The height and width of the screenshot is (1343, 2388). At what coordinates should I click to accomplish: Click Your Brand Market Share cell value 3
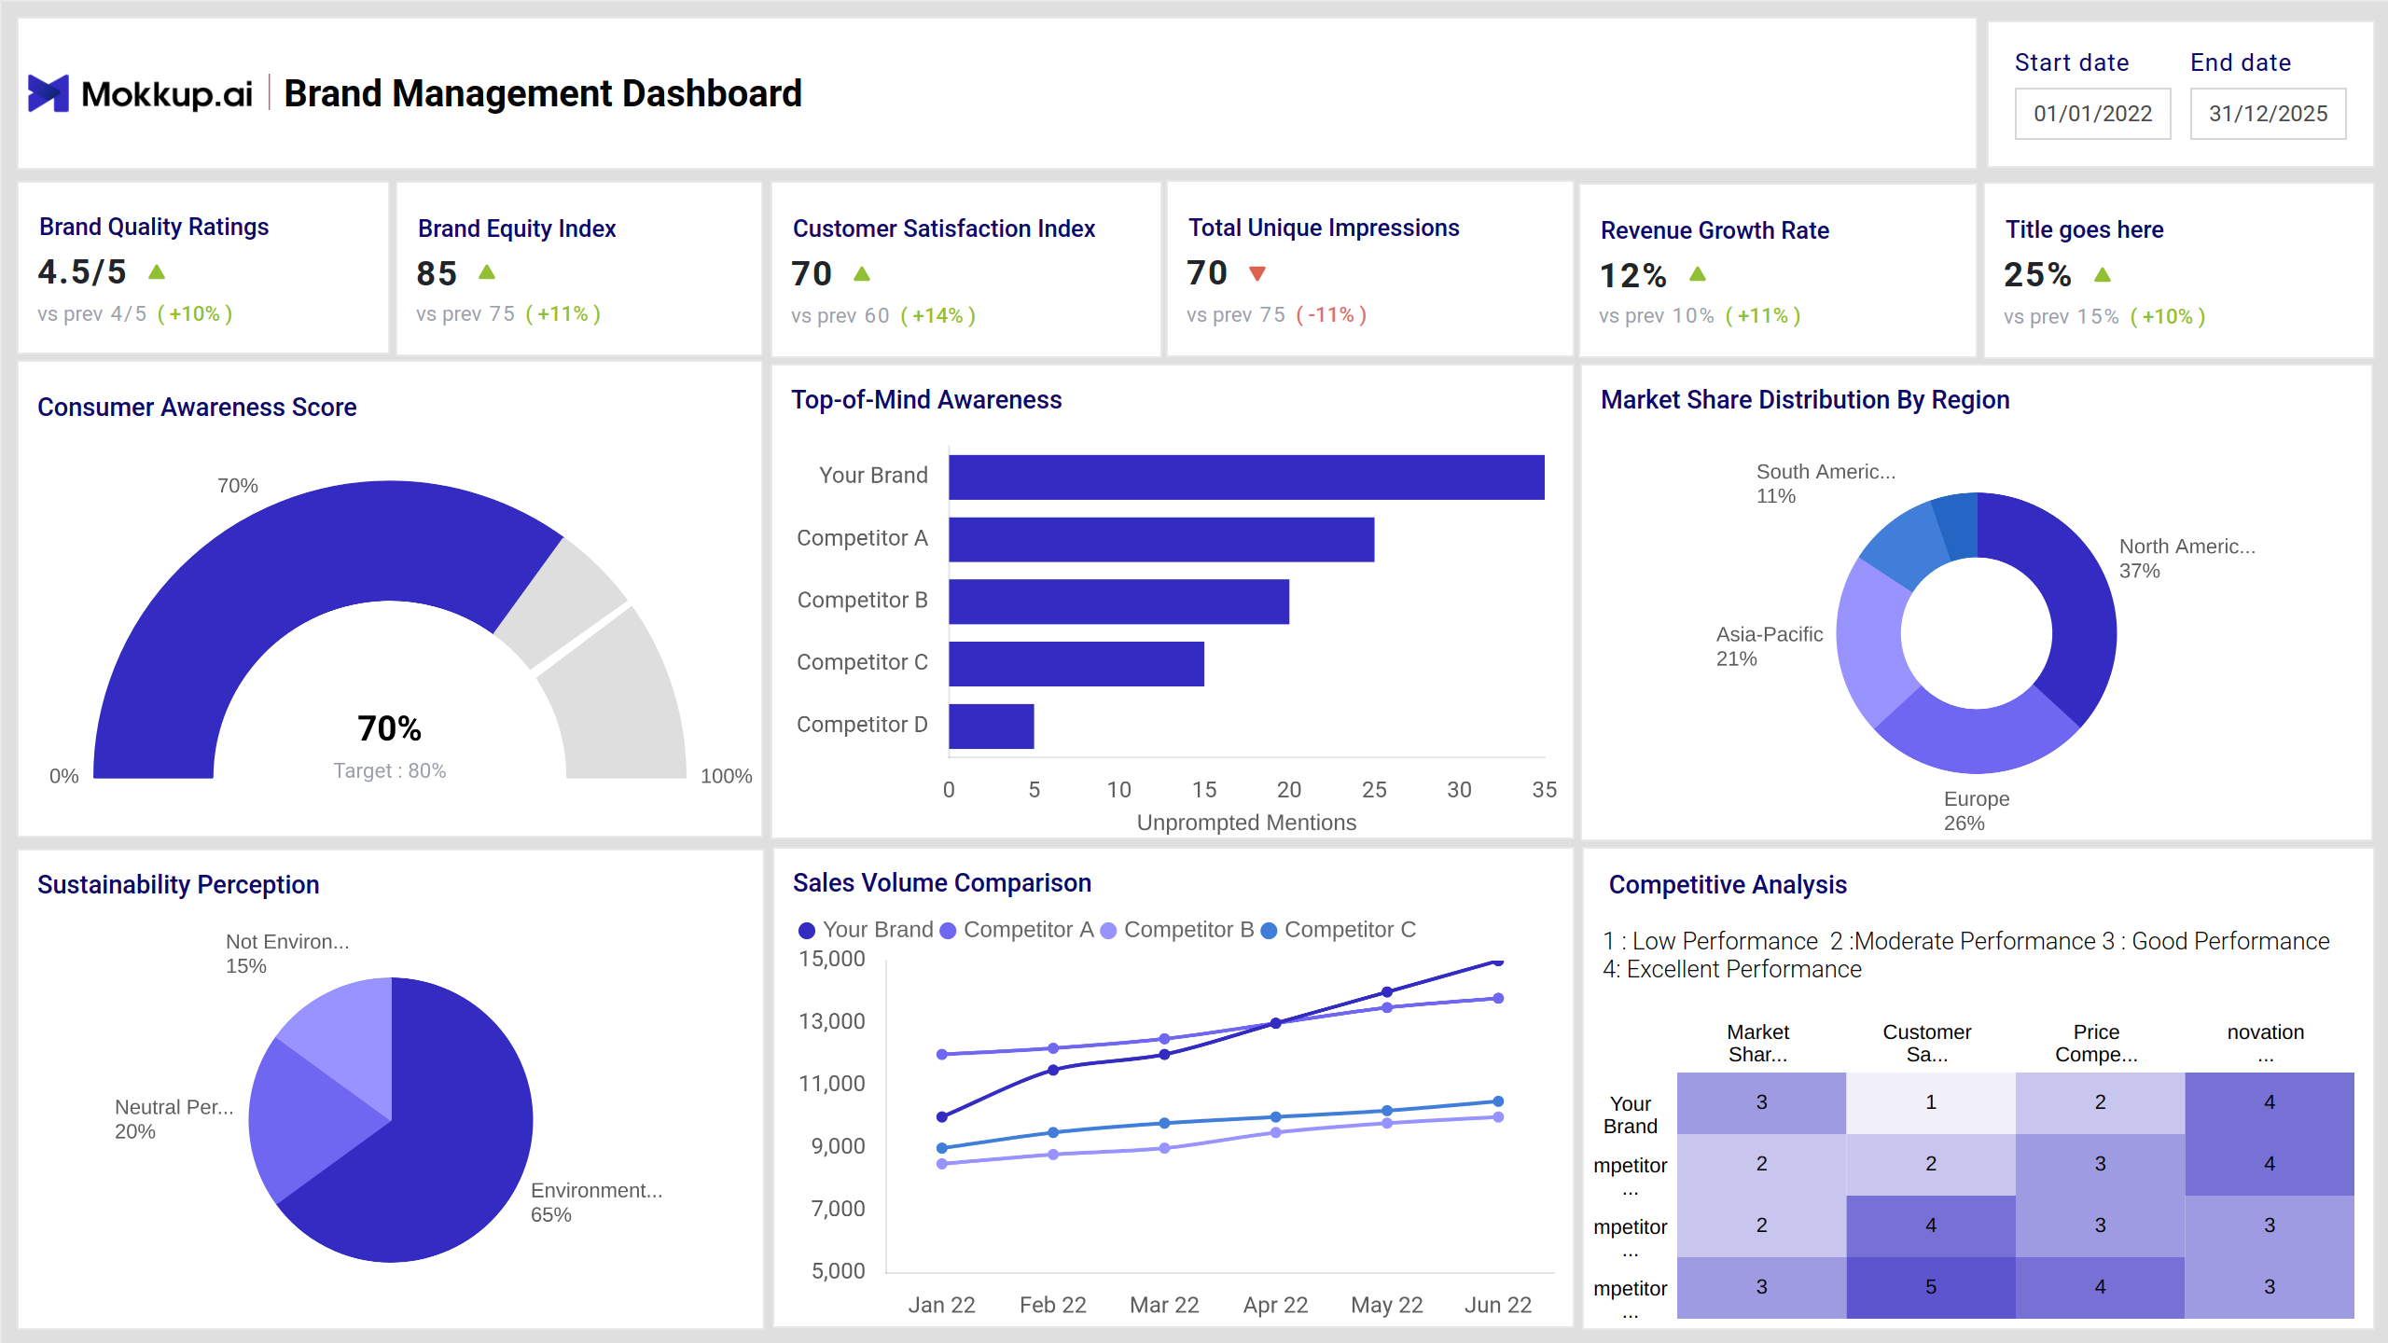coord(1761,1102)
